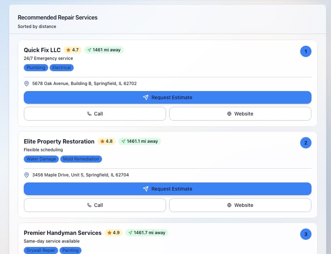Viewport: 331px width, 254px height.
Task: Click the star rating badge 4.7 for Quick Fix
Action: (72, 50)
